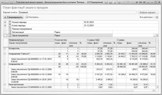The image size is (162, 95).
Task: Collapse the Испаритель group row
Action: coord(5,49)
